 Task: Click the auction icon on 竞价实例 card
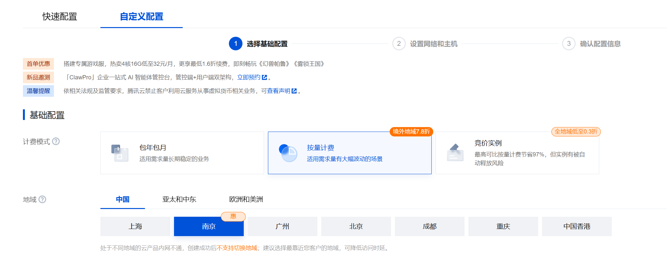455,153
